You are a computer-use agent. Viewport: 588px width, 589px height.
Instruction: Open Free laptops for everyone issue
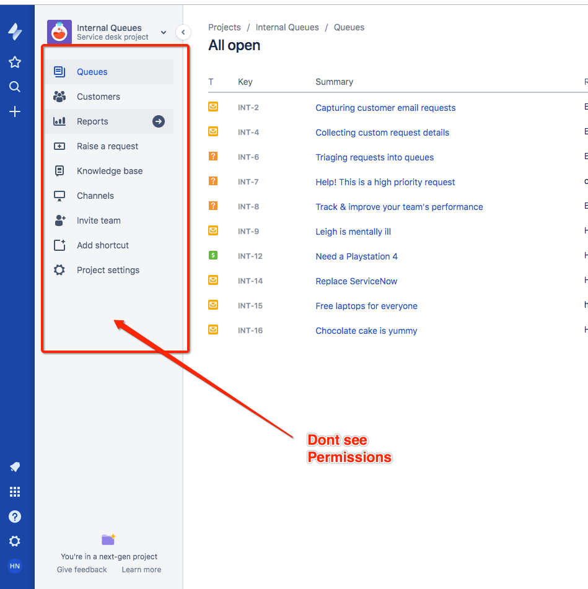pyautogui.click(x=366, y=306)
